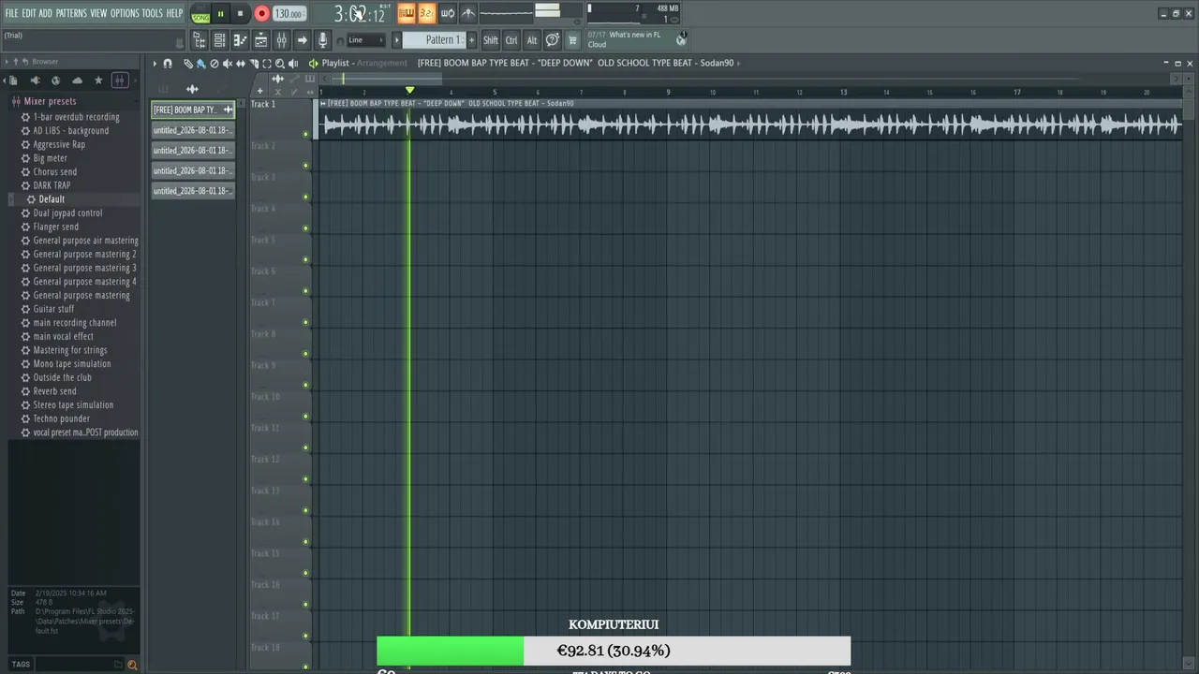Toggle the 3.2. countdown before recording
The image size is (1199, 674).
tap(426, 13)
